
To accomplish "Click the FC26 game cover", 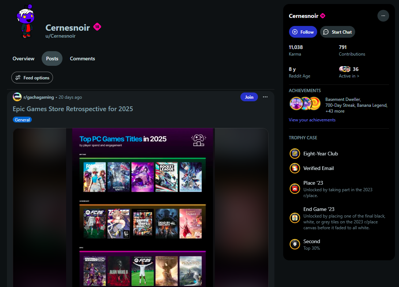I will (95, 224).
